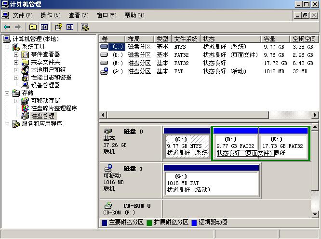Click the Back arrow toolbar icon

(7, 27)
